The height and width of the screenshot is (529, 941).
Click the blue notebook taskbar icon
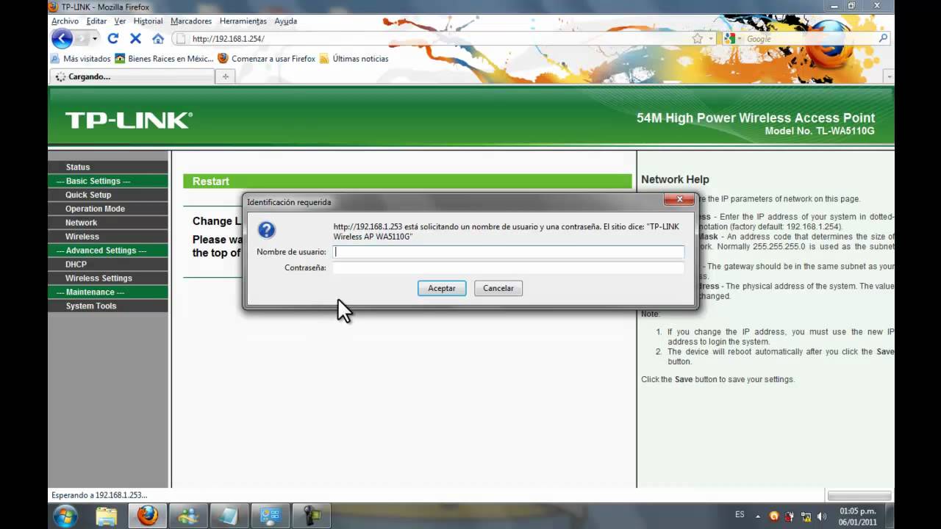[x=229, y=516]
